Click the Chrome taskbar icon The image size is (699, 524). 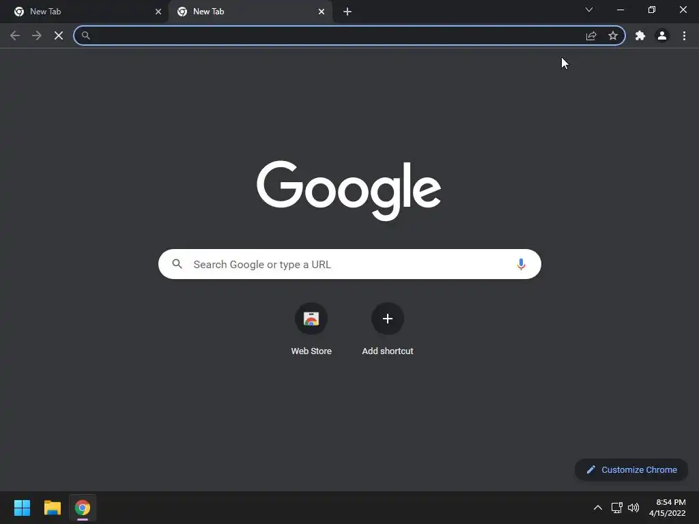(83, 508)
